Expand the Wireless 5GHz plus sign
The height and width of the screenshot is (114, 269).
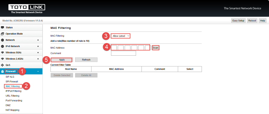(38, 53)
